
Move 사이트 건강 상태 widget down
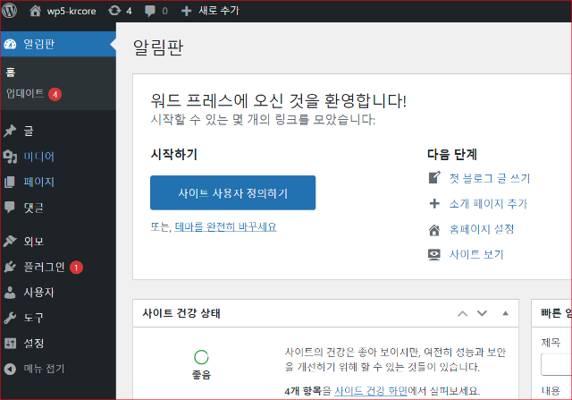click(482, 313)
